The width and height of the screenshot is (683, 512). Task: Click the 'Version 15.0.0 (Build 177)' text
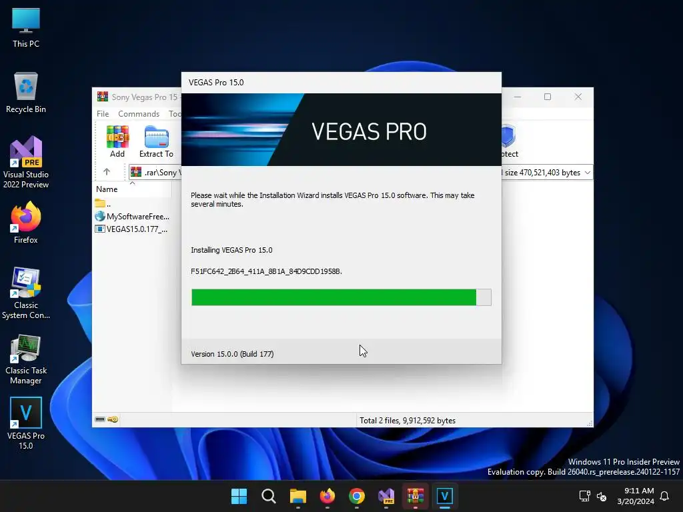[x=232, y=354]
